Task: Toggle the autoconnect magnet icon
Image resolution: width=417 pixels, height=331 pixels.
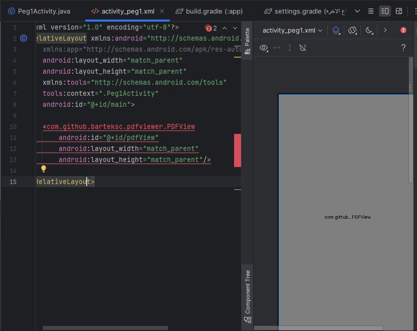Action: tap(303, 48)
